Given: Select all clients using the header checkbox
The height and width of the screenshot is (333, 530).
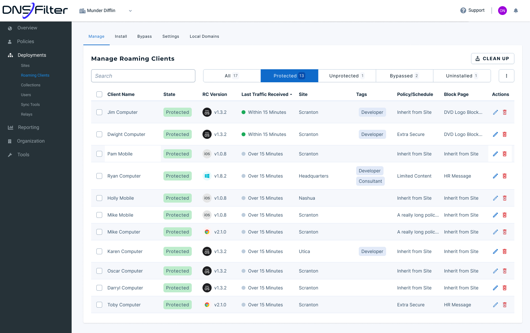Looking at the screenshot, I should [99, 94].
